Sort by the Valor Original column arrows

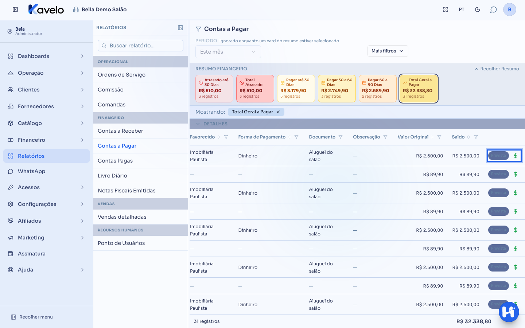pyautogui.click(x=432, y=137)
